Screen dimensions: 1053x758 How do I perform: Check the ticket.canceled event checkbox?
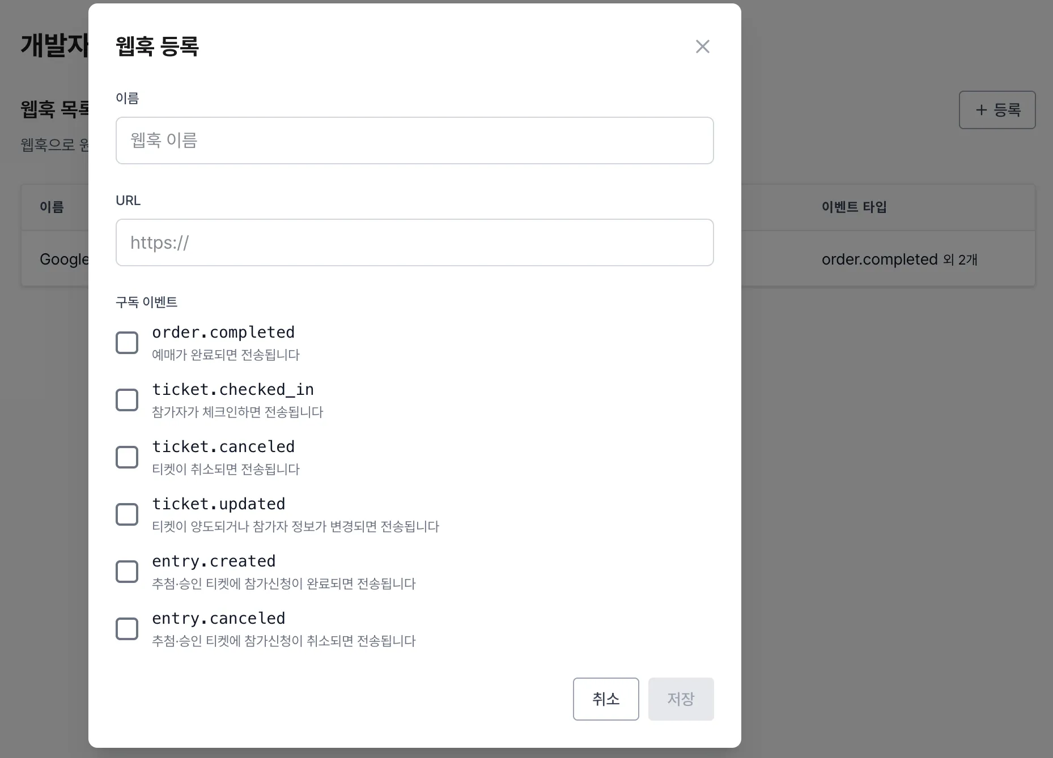coord(127,457)
